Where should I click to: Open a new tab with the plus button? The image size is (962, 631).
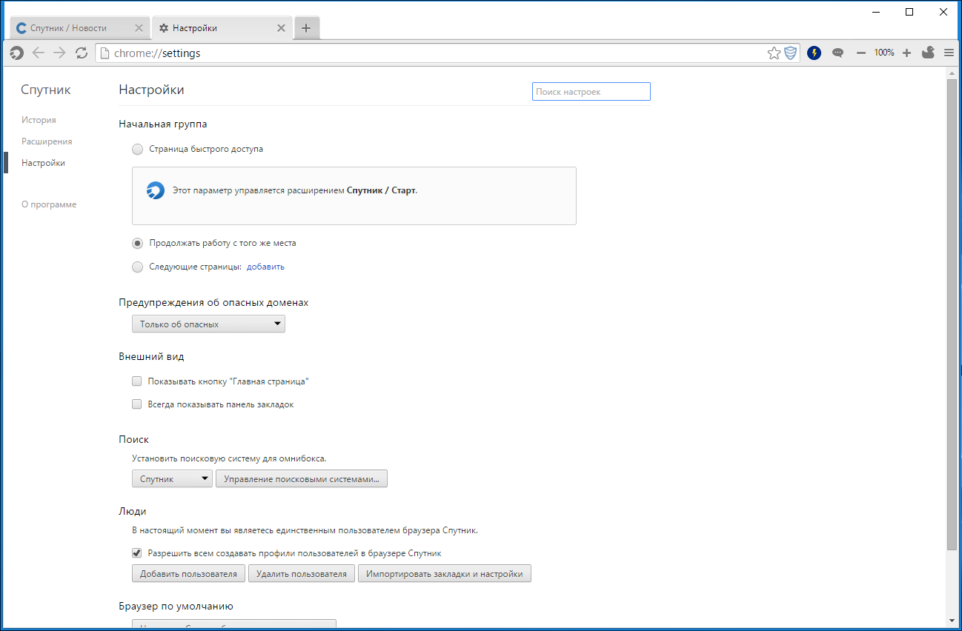[x=306, y=28]
